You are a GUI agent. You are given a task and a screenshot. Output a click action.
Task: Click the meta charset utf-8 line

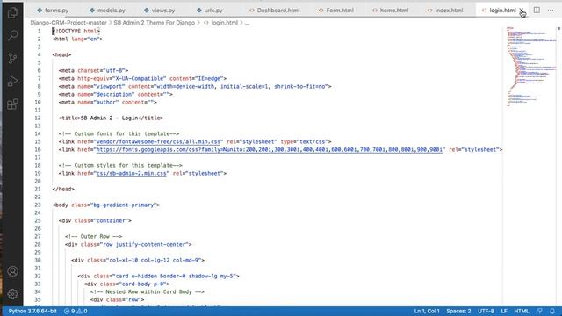(x=94, y=70)
